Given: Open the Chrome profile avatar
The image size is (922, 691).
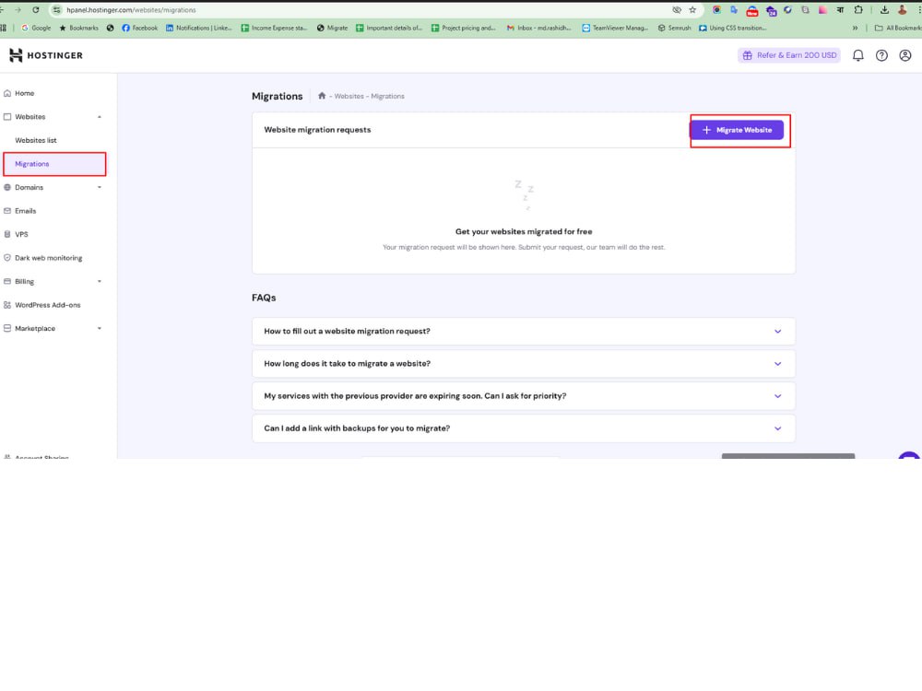Looking at the screenshot, I should [902, 10].
